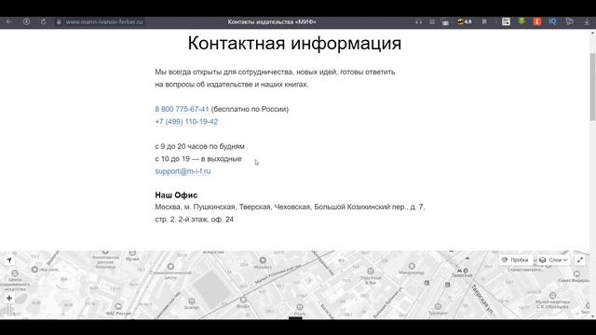Expand the map to fullscreen

[x=580, y=260]
